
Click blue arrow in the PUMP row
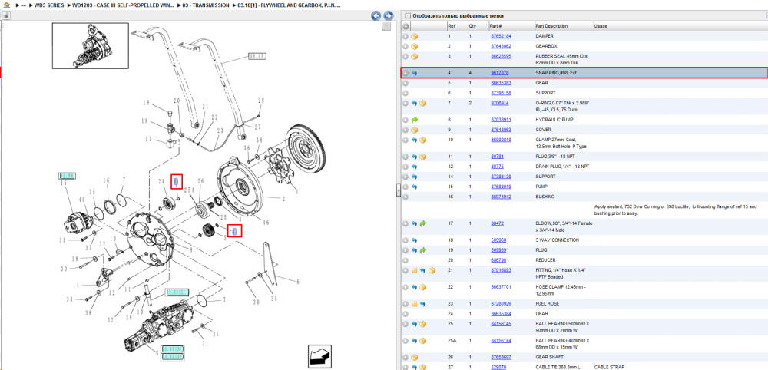click(415, 187)
